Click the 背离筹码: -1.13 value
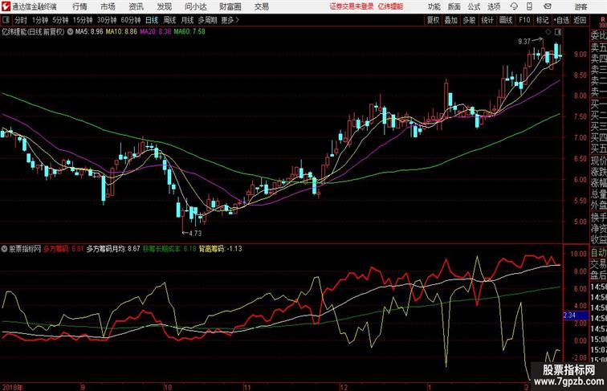Viewport: 607px width, 391px height. pos(221,249)
